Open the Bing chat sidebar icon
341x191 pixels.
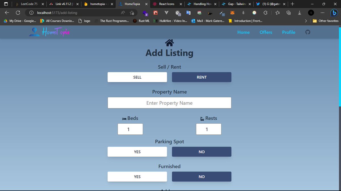pyautogui.click(x=334, y=13)
